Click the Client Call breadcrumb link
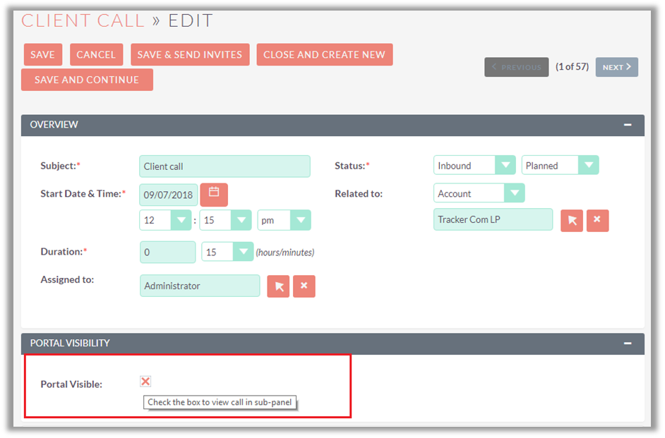 pyautogui.click(x=83, y=20)
